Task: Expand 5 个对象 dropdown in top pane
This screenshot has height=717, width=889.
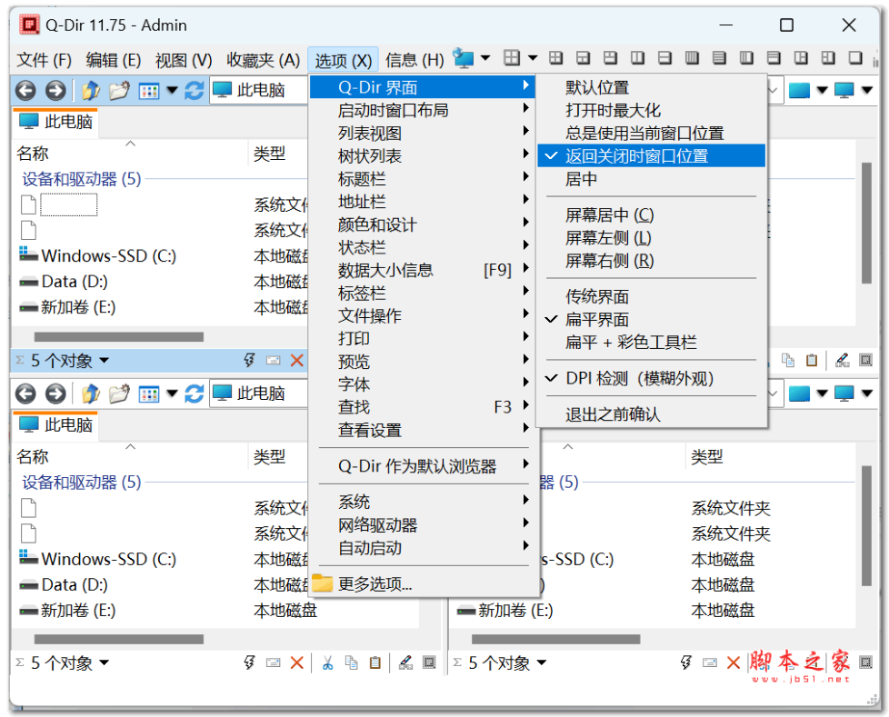Action: coord(105,361)
